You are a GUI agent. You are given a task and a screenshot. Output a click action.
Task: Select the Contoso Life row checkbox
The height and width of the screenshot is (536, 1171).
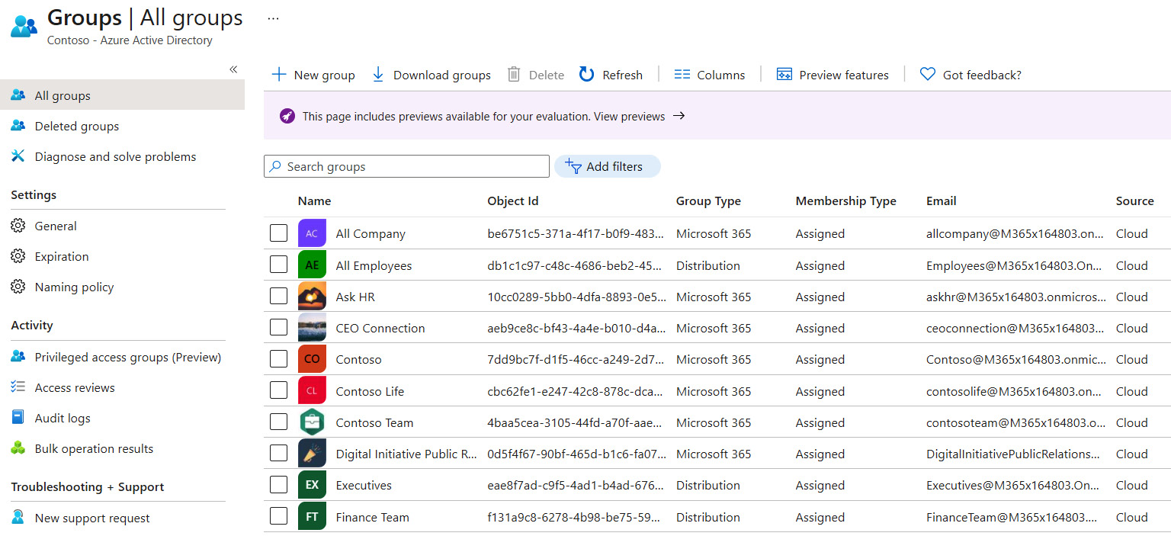278,391
